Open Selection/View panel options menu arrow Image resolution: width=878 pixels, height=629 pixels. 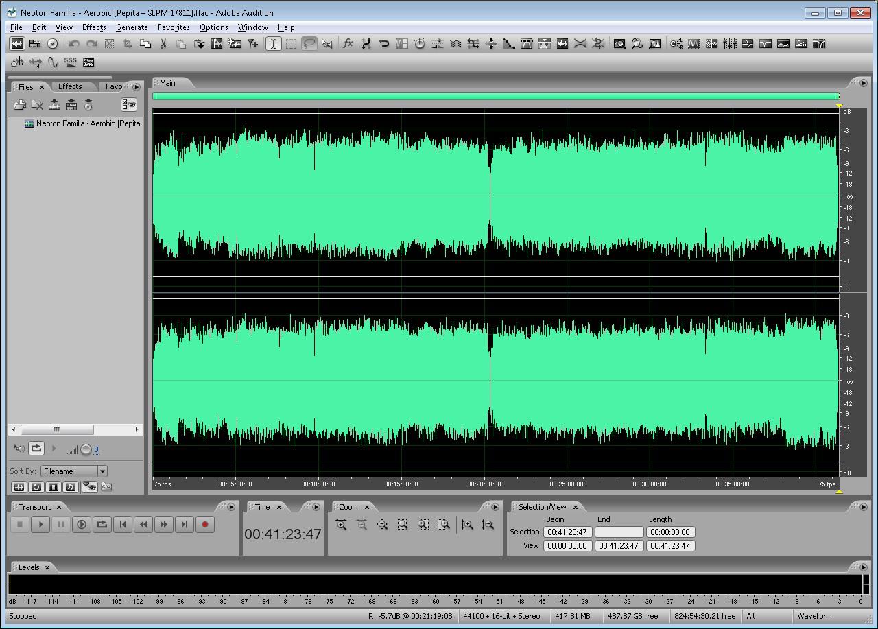click(863, 508)
